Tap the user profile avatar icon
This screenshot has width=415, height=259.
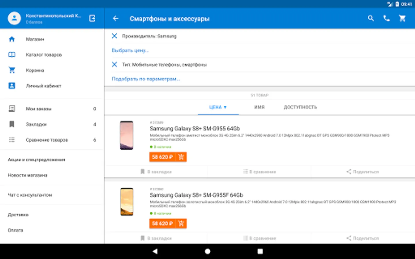click(x=14, y=18)
